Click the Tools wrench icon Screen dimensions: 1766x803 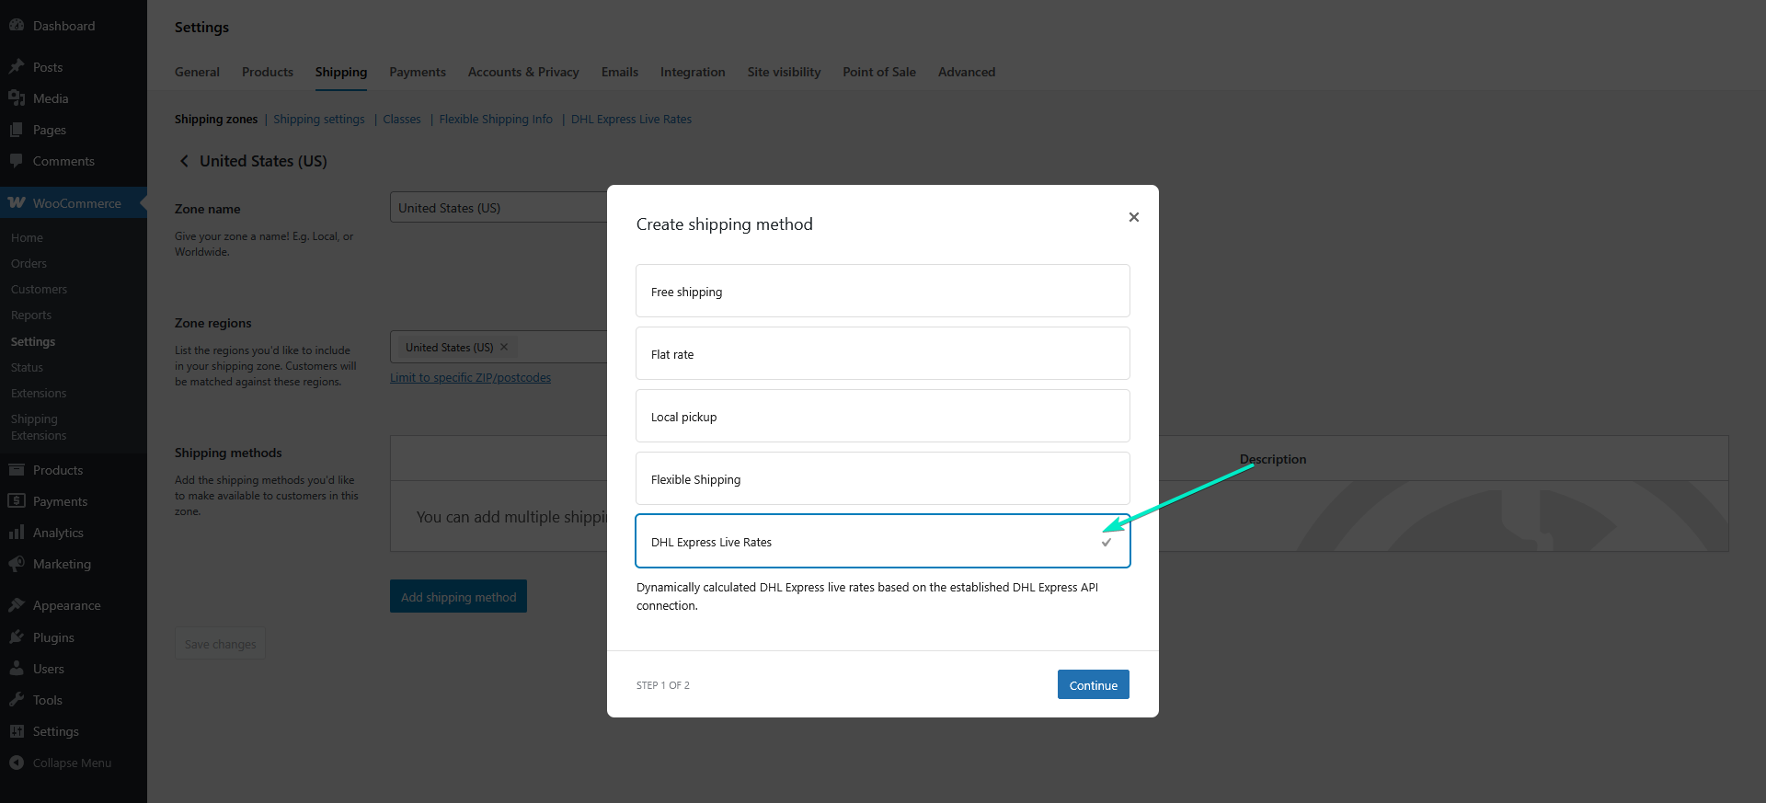point(17,700)
